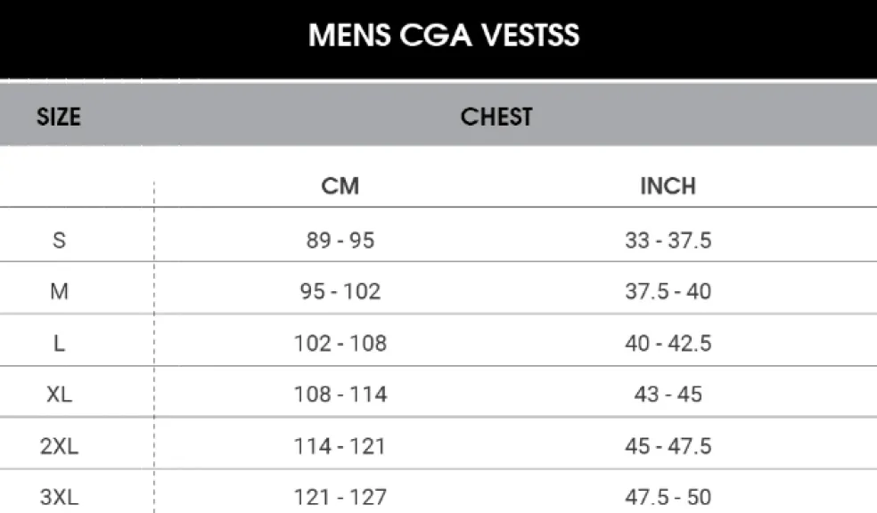
Task: Click the 102 - 108 cm value
Action: [340, 343]
